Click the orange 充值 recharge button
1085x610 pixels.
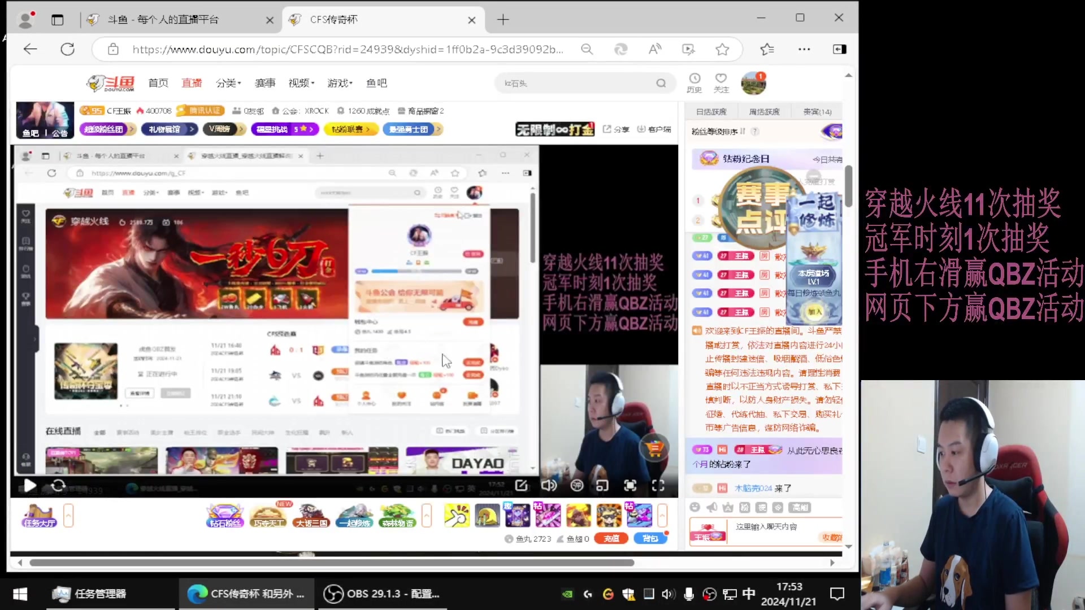coord(611,539)
